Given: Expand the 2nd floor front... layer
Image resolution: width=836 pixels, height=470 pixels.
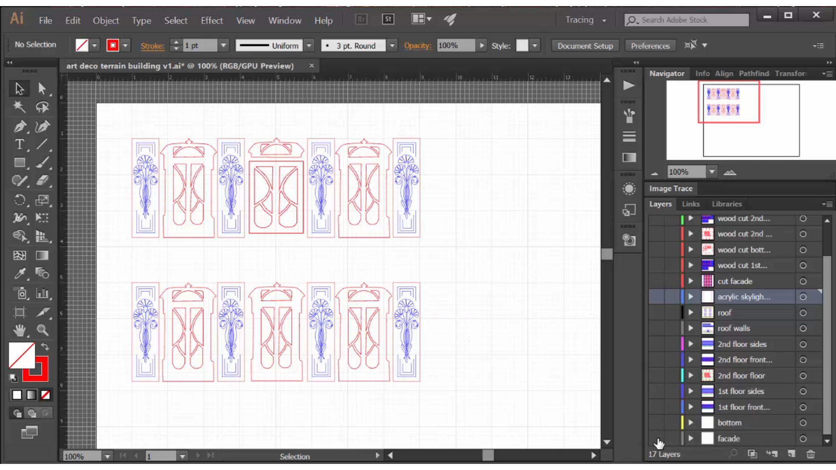Looking at the screenshot, I should 691,359.
